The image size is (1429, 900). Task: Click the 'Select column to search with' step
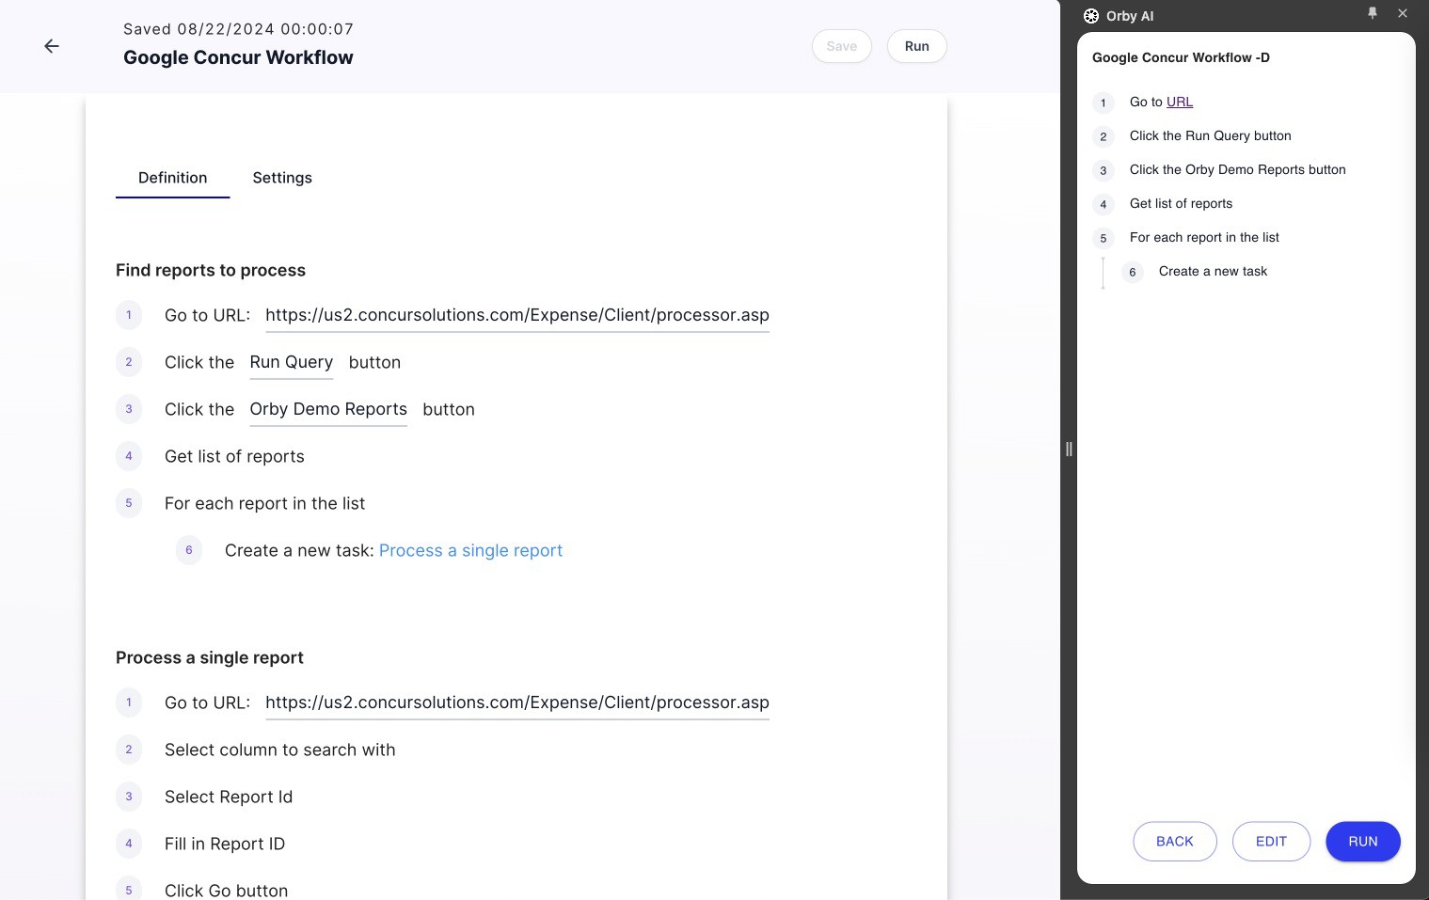pos(280,750)
